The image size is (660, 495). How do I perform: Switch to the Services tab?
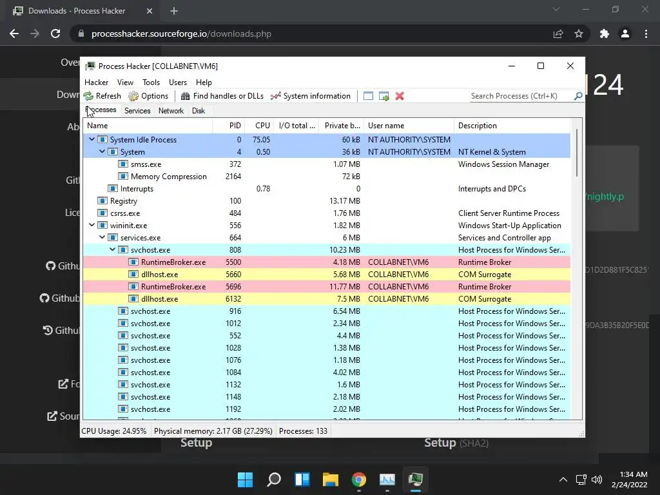point(137,111)
